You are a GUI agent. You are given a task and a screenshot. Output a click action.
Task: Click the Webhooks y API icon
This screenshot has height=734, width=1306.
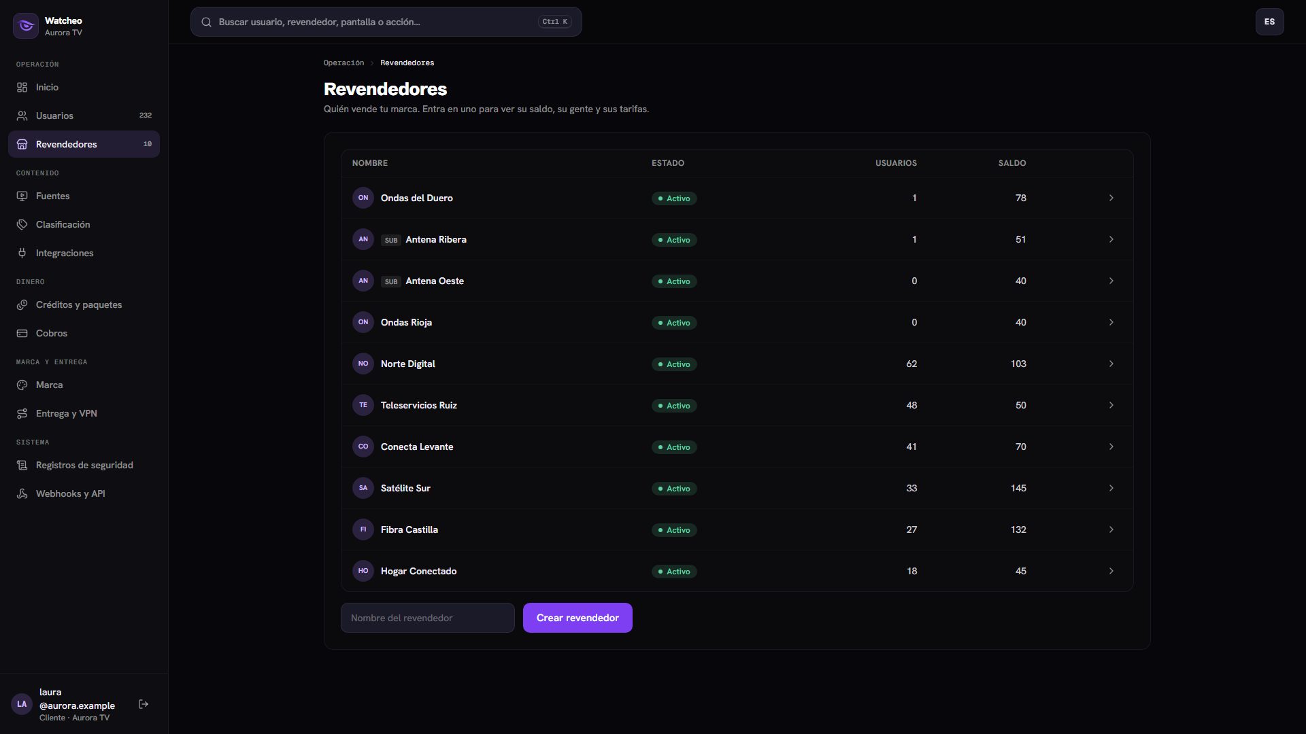click(x=22, y=494)
